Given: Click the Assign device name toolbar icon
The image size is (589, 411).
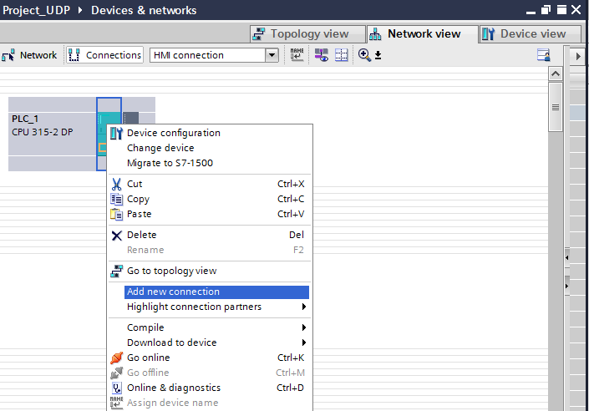Looking at the screenshot, I should coord(297,55).
